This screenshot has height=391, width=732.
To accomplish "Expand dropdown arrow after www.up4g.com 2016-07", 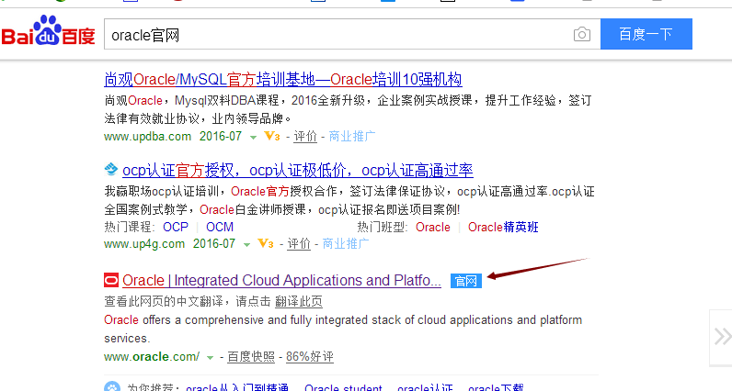I will (x=248, y=245).
